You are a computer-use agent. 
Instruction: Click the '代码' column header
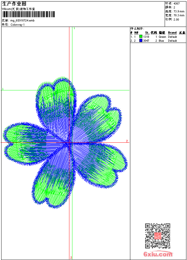(154, 33)
